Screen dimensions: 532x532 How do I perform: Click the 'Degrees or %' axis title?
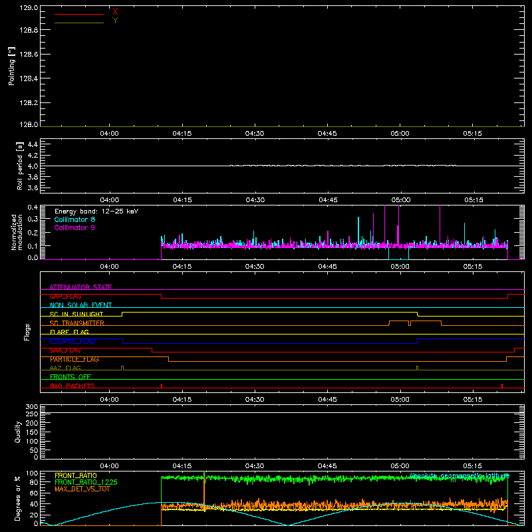point(18,498)
